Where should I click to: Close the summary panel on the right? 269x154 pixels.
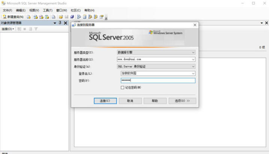[266, 23]
